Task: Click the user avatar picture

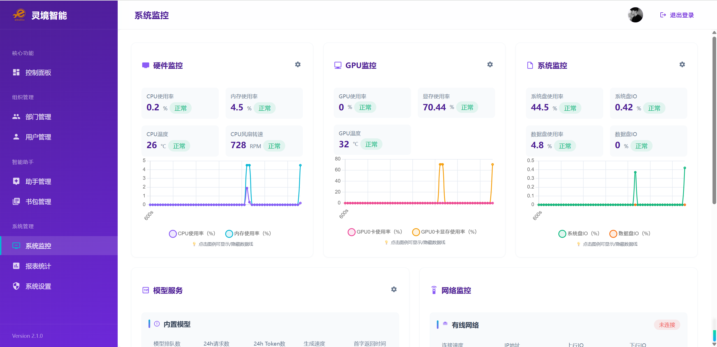Action: click(635, 15)
